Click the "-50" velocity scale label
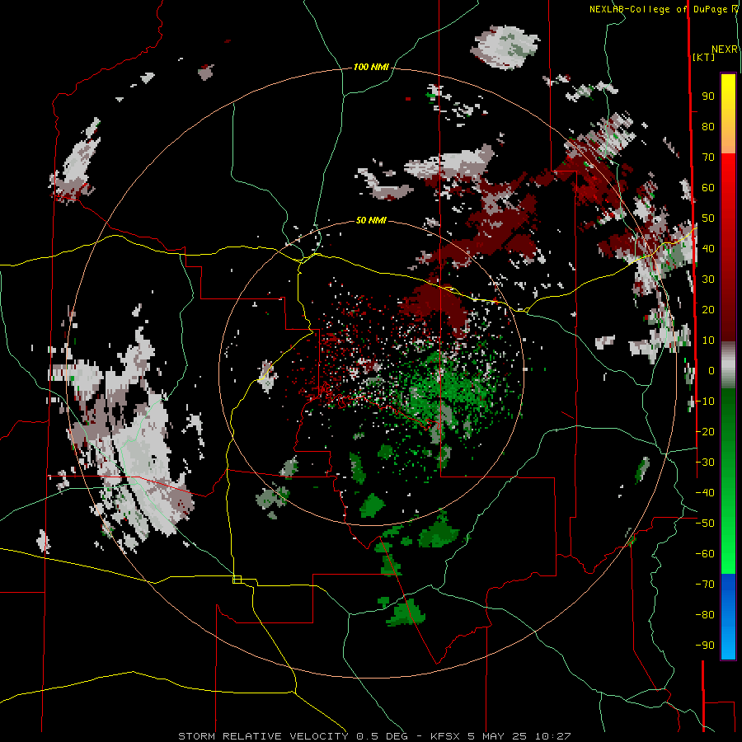 [705, 524]
